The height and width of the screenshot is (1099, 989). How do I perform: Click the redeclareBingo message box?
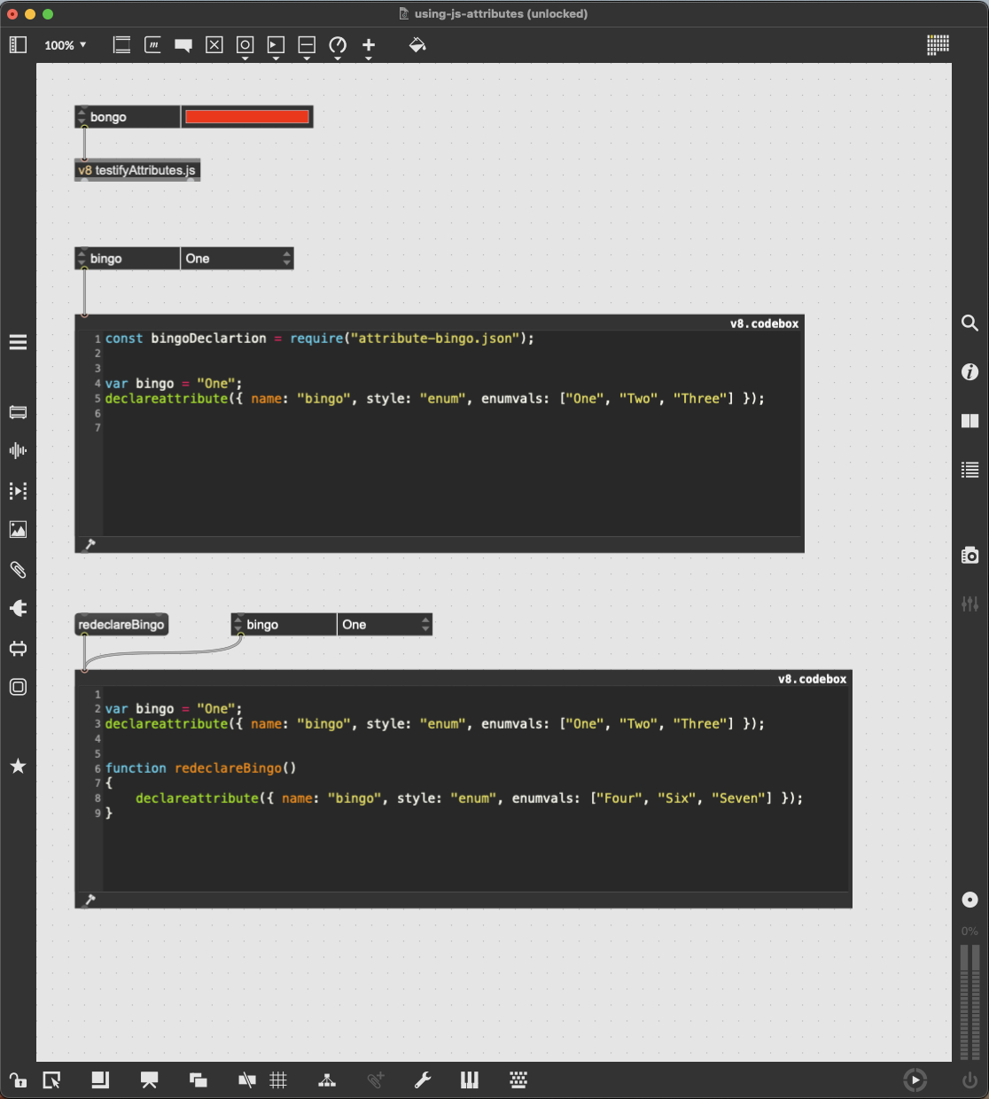pyautogui.click(x=121, y=625)
